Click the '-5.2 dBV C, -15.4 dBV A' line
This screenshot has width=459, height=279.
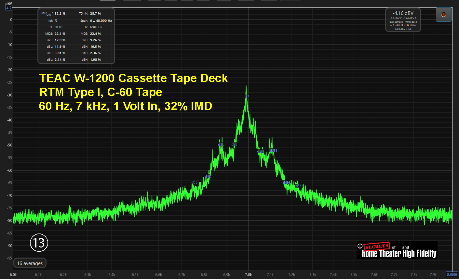403,19
